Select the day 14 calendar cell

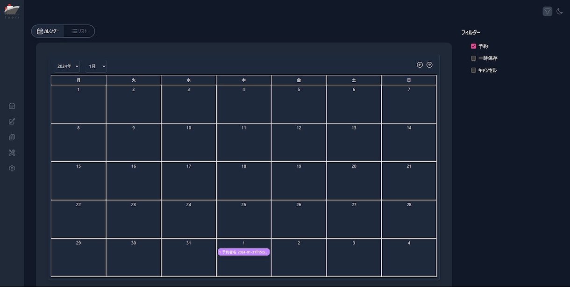coord(409,143)
